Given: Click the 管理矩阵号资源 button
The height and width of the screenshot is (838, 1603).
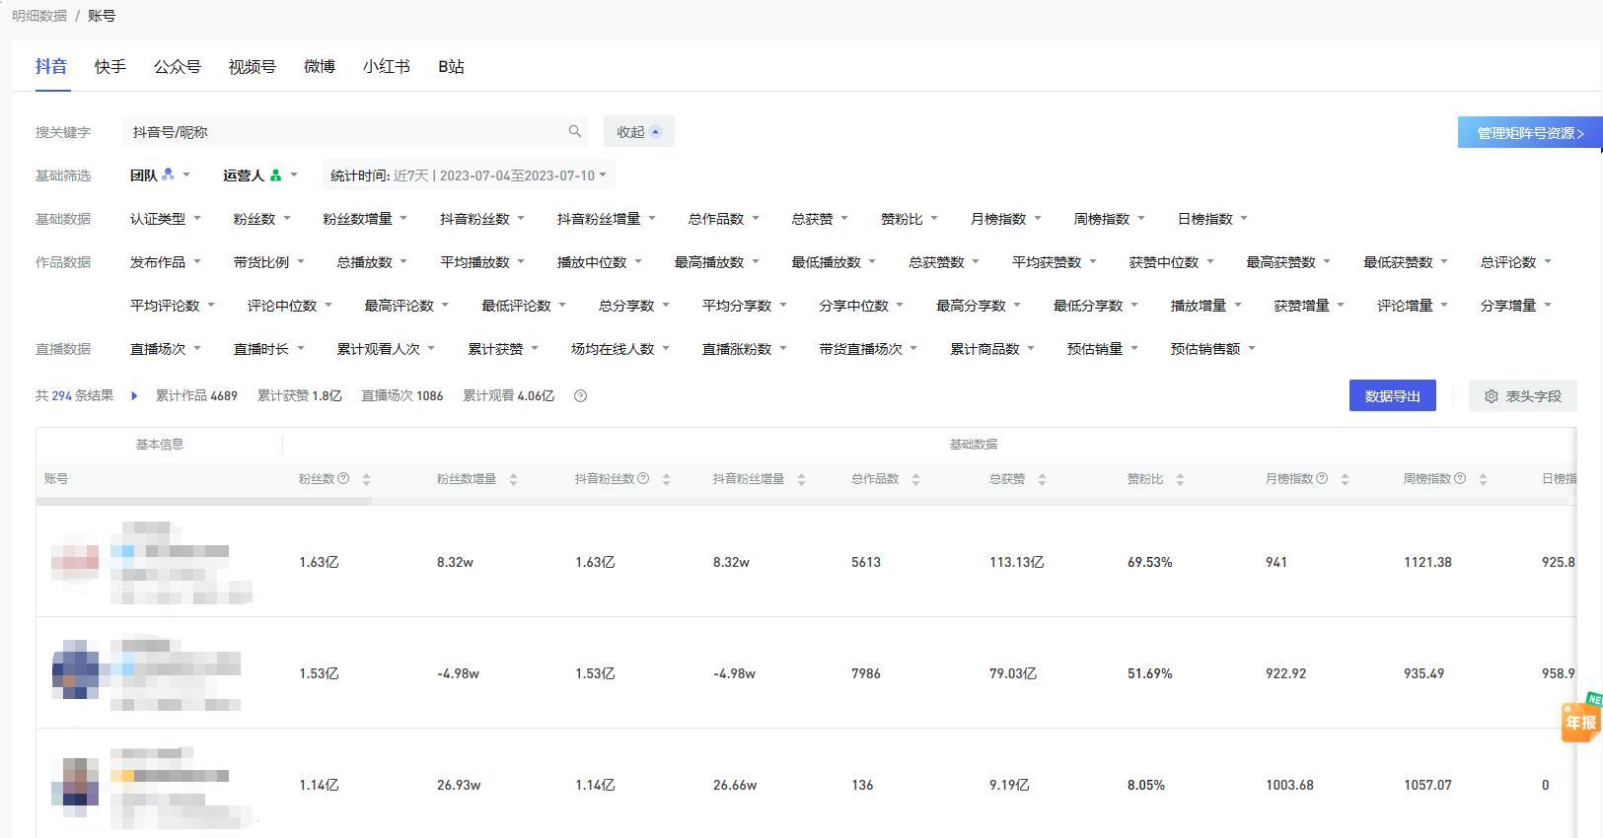Looking at the screenshot, I should point(1529,132).
